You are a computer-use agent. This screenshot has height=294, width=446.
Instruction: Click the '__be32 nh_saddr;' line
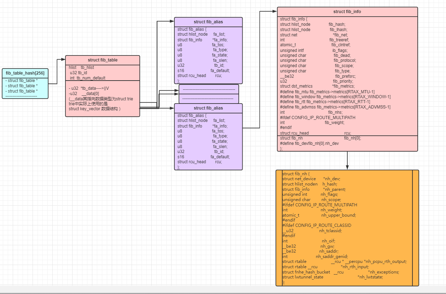[311, 251]
